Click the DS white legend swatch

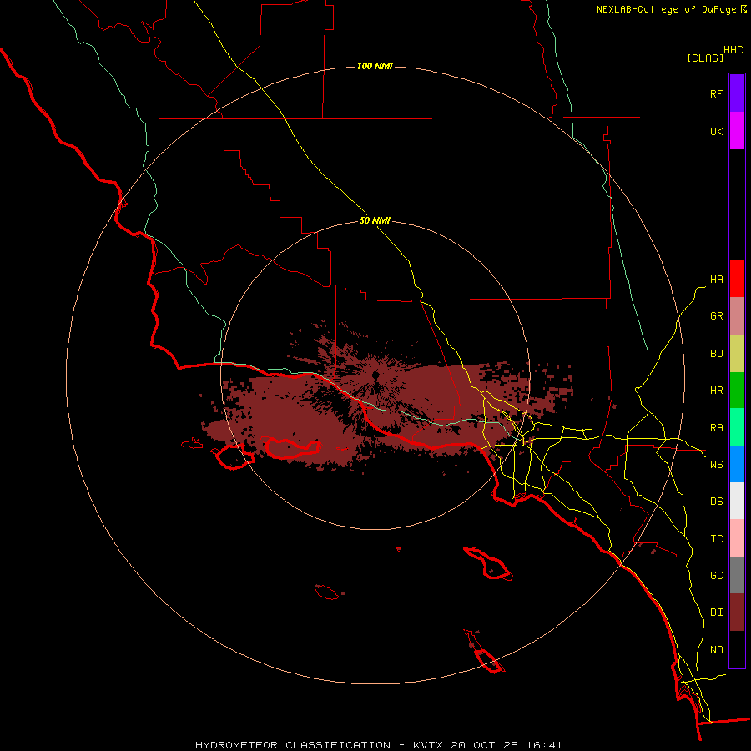pos(737,501)
